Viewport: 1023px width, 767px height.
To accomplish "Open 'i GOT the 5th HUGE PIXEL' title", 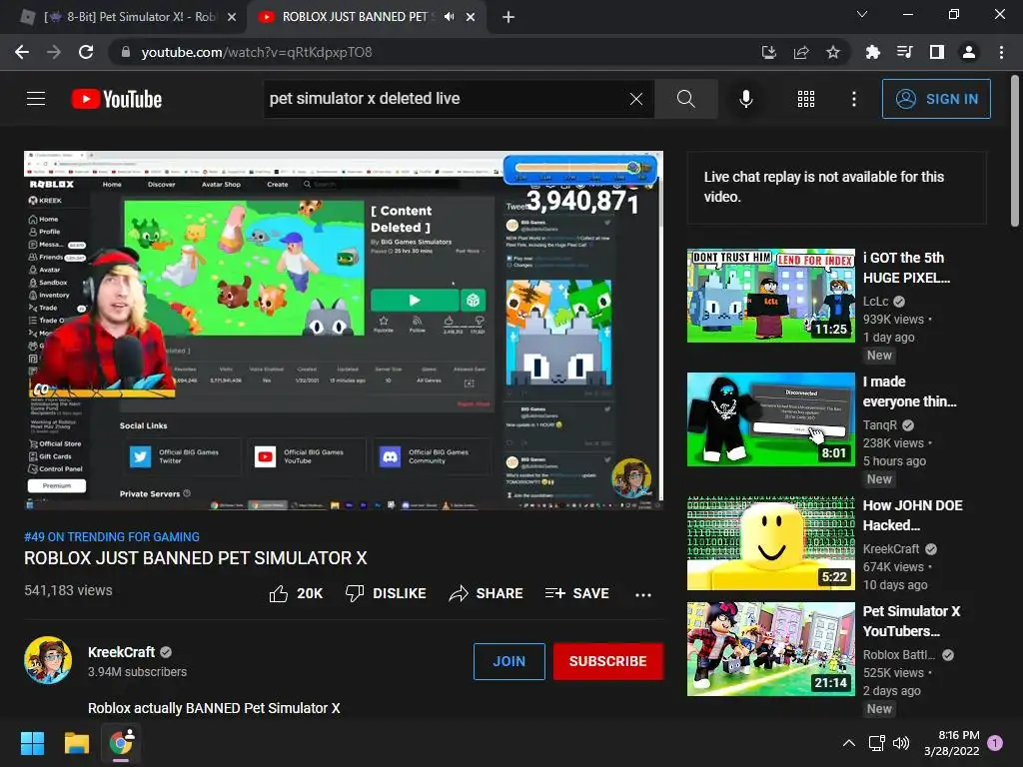I will (906, 268).
